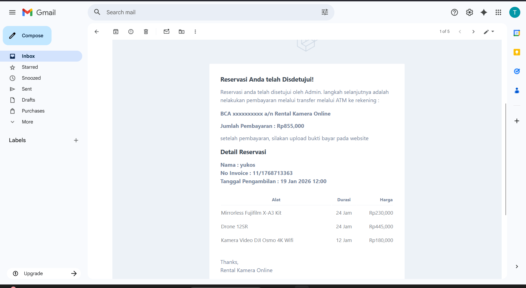The image size is (526, 288).
Task: Click the search magnifier icon
Action: (97, 12)
